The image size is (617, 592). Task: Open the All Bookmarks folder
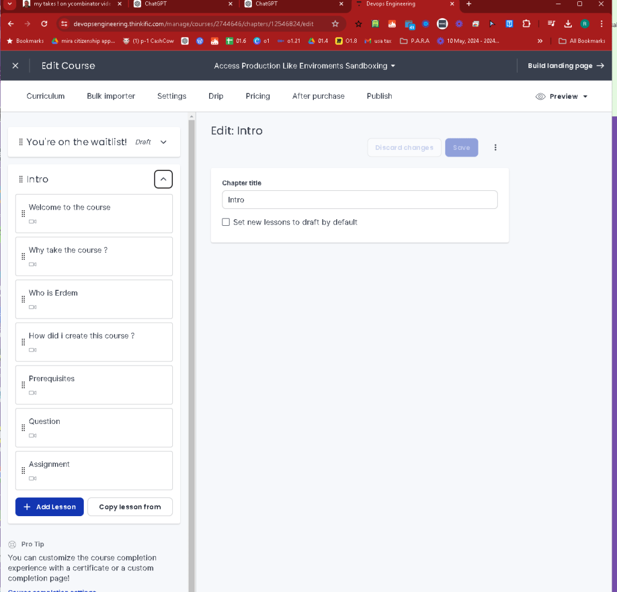point(582,41)
